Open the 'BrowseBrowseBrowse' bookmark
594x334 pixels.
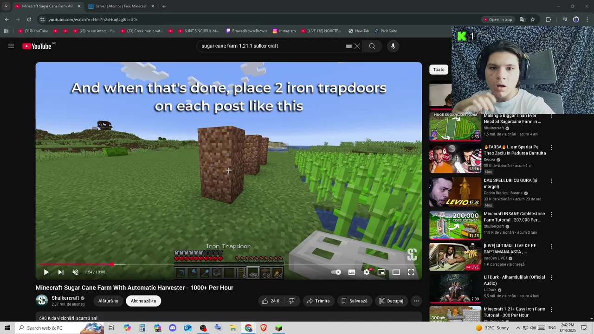pos(246,31)
